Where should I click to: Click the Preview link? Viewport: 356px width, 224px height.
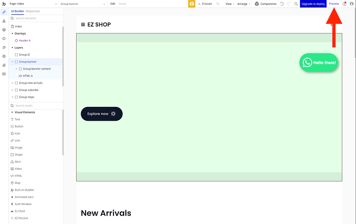click(x=334, y=4)
